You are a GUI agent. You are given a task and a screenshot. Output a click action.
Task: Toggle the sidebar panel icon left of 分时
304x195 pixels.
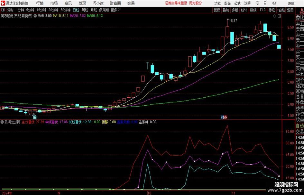click(x=3, y=10)
